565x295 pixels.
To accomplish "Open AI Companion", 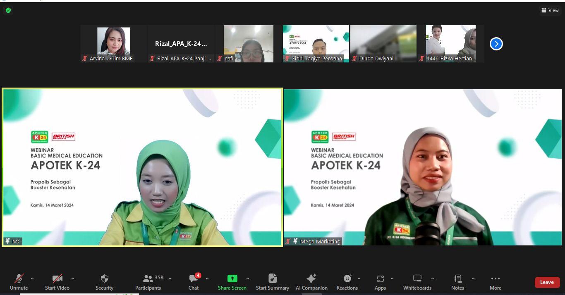I will (311, 282).
